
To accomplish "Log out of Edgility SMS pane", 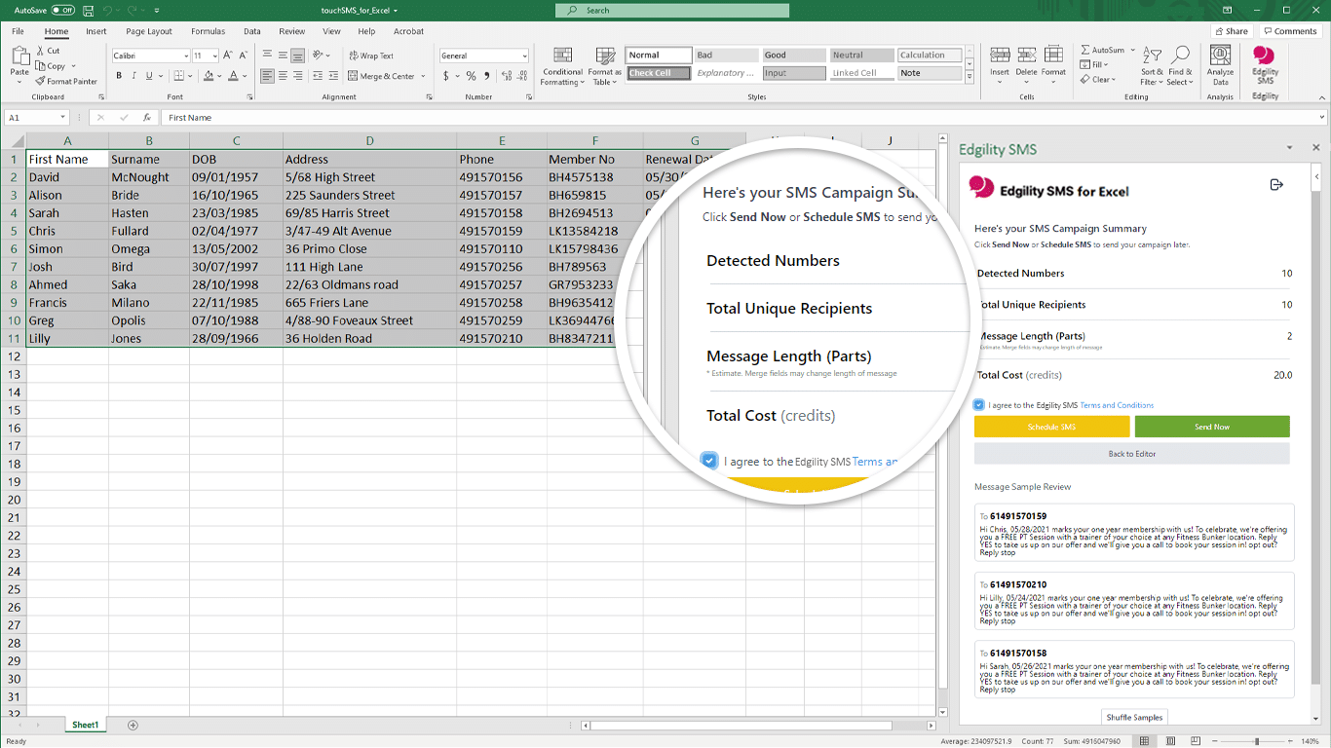I will pos(1276,185).
